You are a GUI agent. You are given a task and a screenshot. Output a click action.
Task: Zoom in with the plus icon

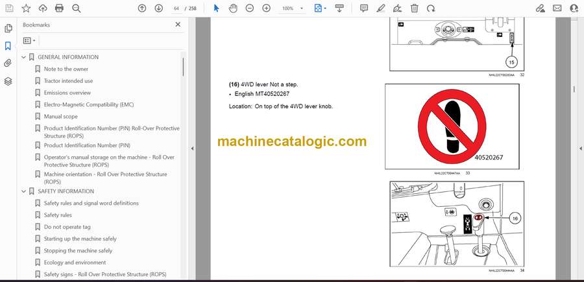[266, 8]
